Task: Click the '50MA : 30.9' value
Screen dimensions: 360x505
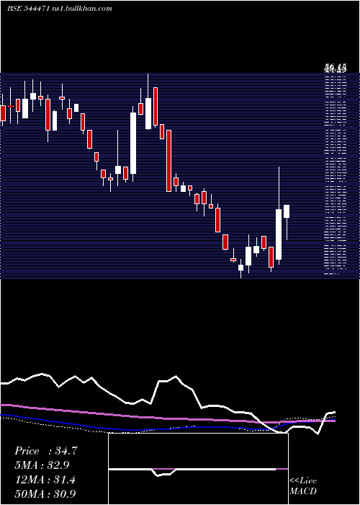Action: click(45, 493)
